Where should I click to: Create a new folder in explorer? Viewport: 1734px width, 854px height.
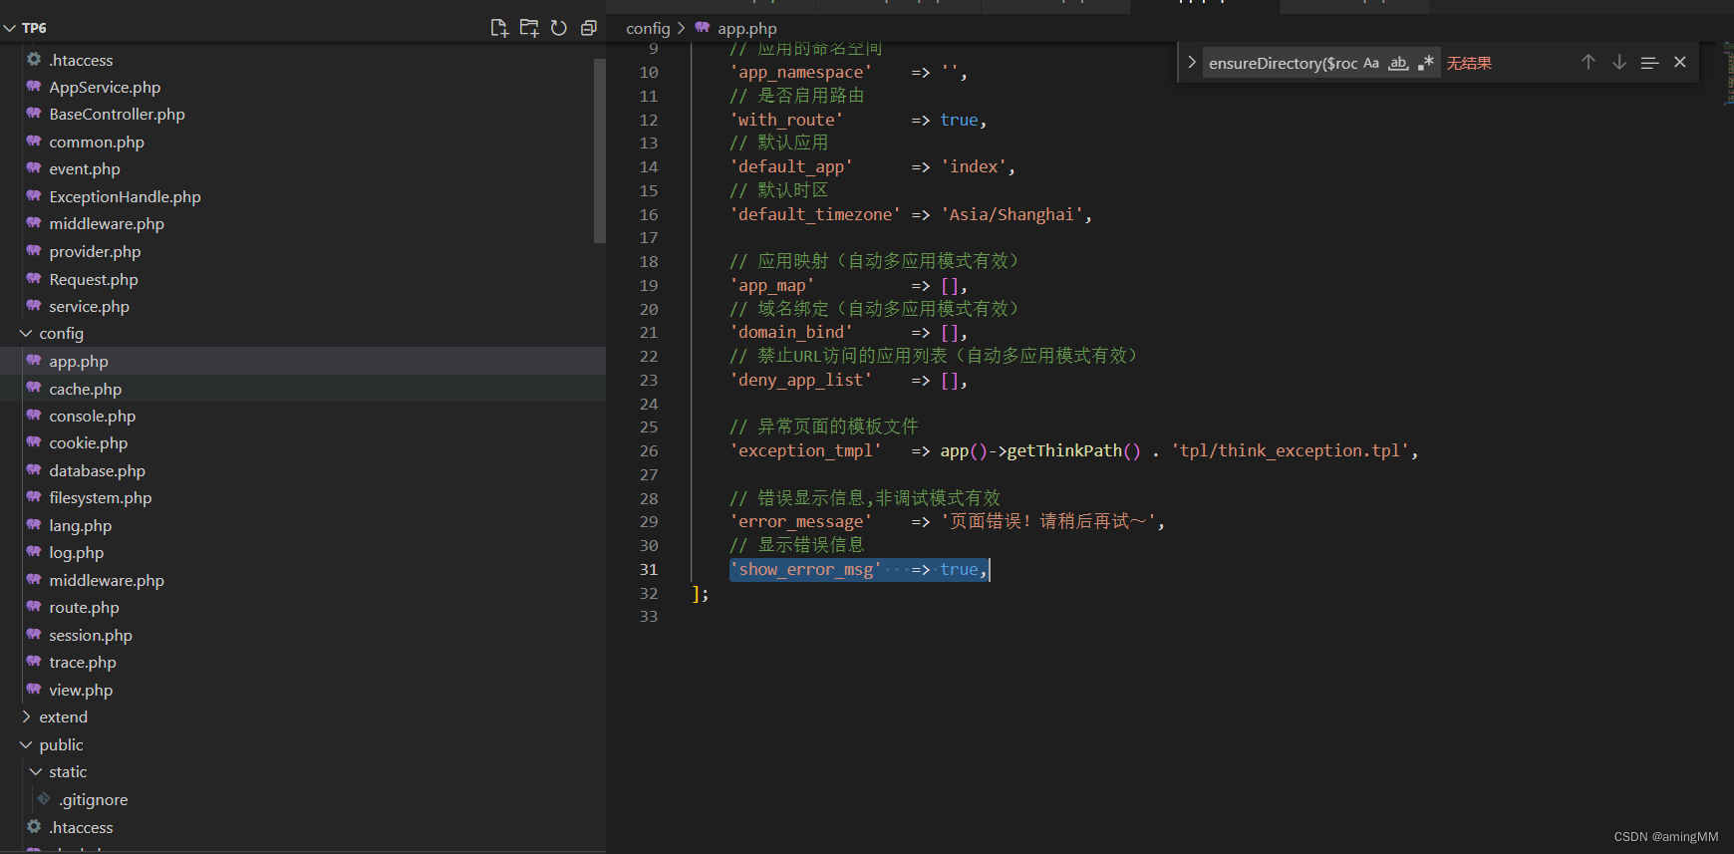point(529,28)
